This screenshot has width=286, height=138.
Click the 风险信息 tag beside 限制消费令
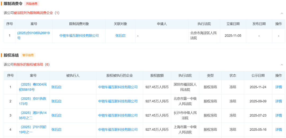point(32,4)
